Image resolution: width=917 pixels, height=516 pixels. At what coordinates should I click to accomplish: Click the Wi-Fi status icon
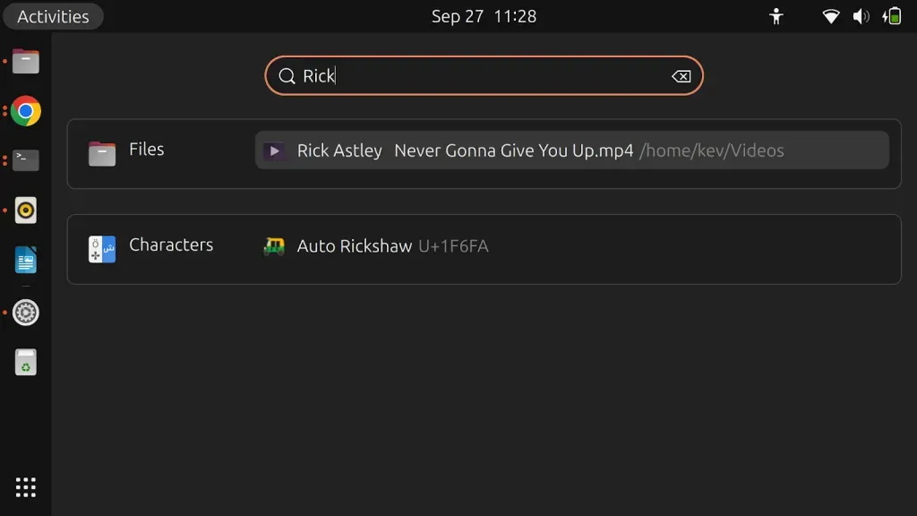[831, 16]
